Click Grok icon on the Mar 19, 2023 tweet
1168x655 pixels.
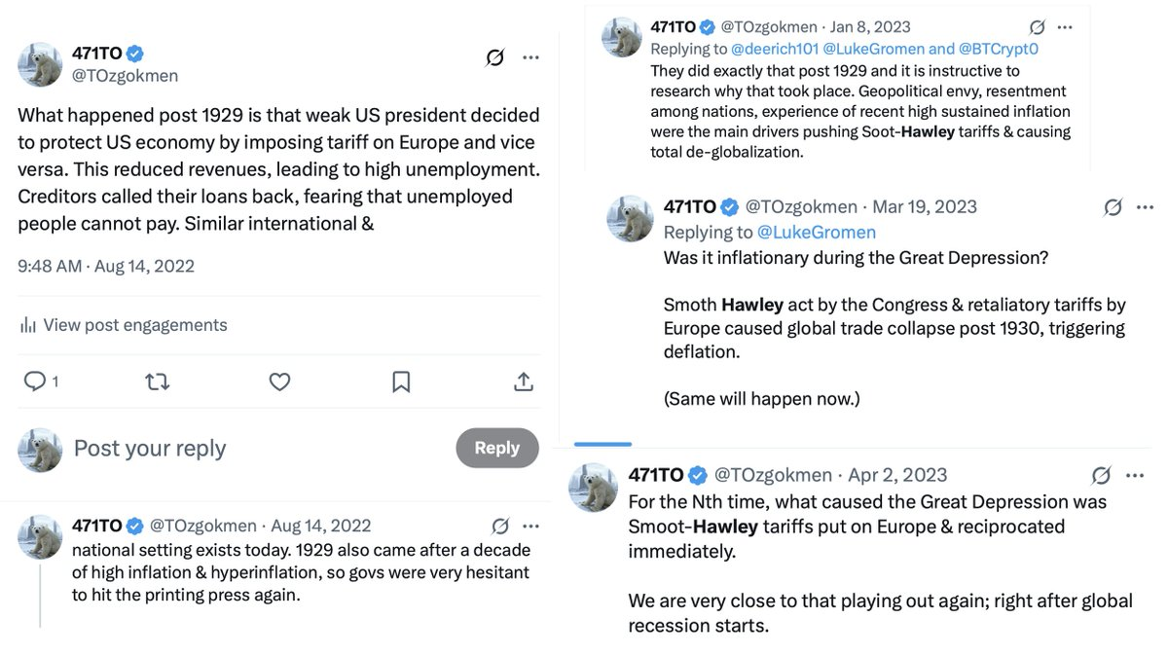tap(1114, 206)
